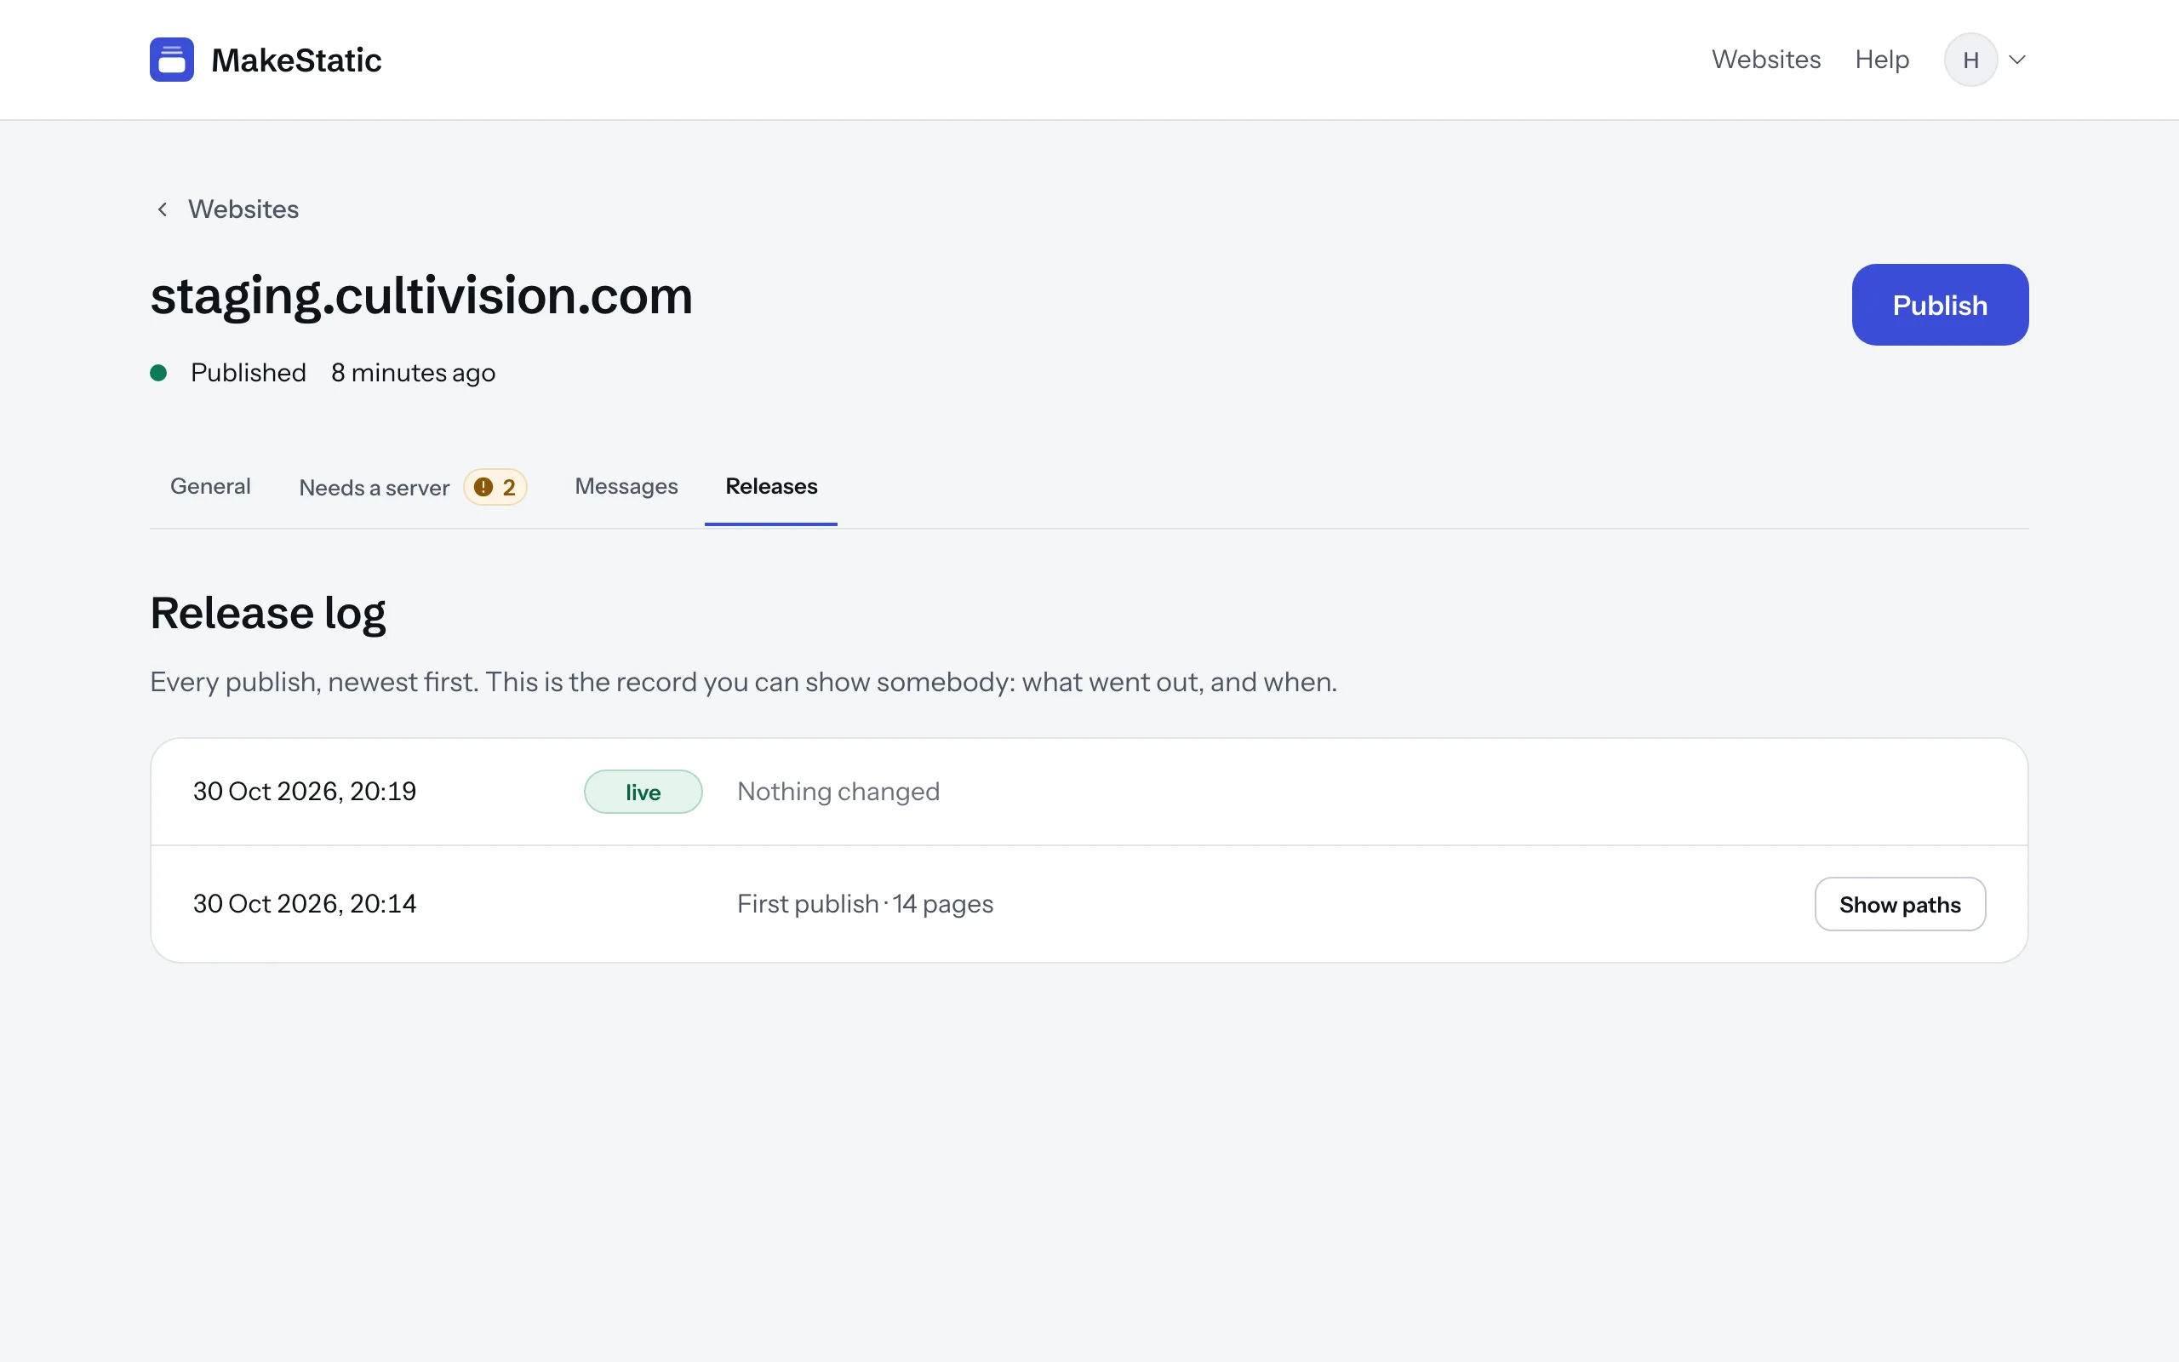
Task: Switch to the Messages tab
Action: pos(626,486)
